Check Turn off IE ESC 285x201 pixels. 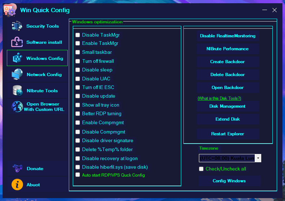coord(77,88)
